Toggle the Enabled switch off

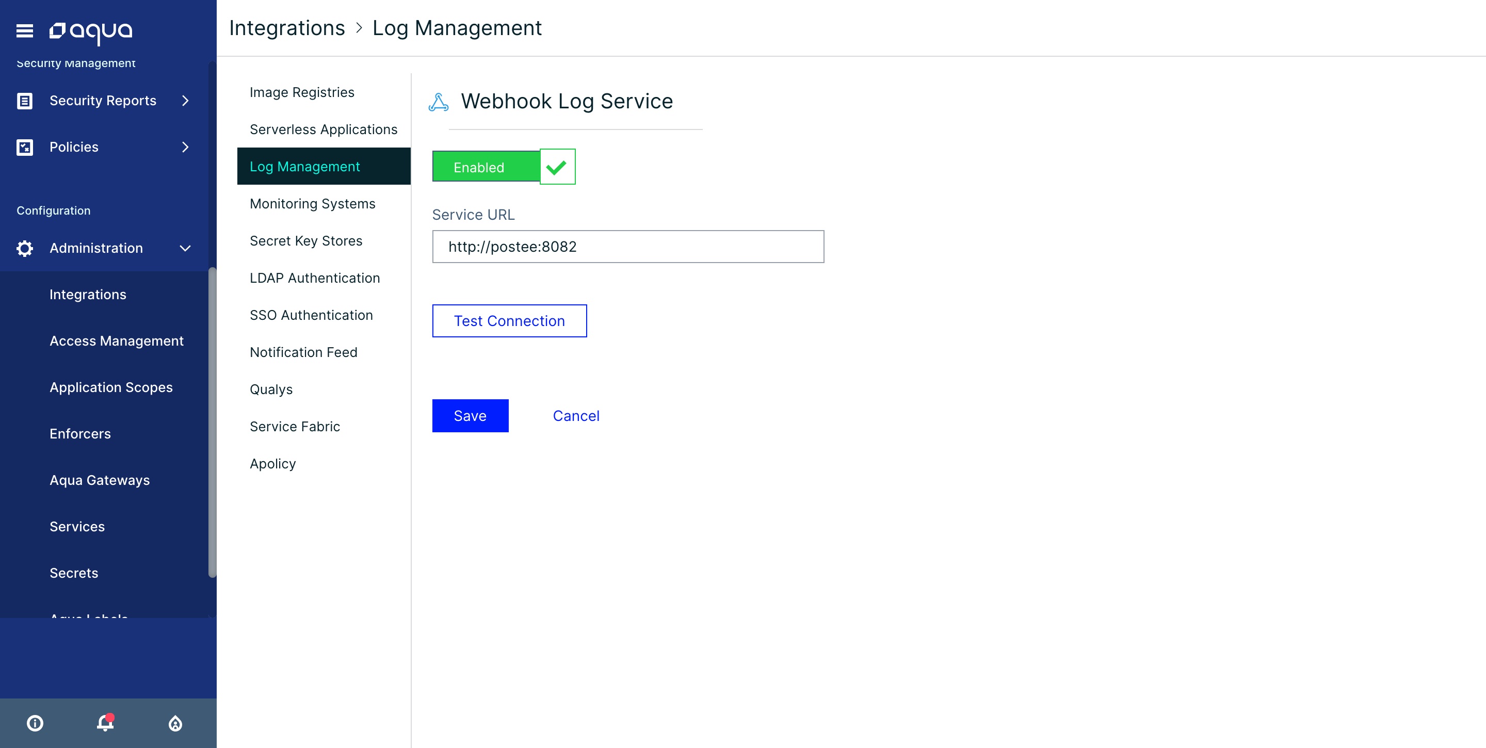[x=486, y=167]
